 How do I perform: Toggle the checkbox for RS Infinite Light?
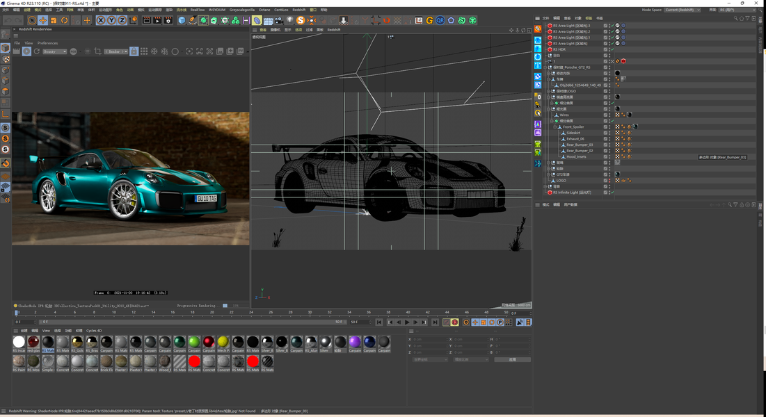click(x=605, y=193)
